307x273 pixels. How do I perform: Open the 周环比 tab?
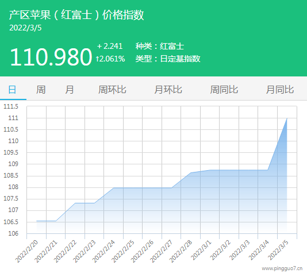[112, 90]
